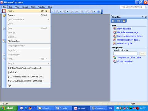Click the Open folder icon in File menu
Screen dimensions: 148x111
pos(4,15)
